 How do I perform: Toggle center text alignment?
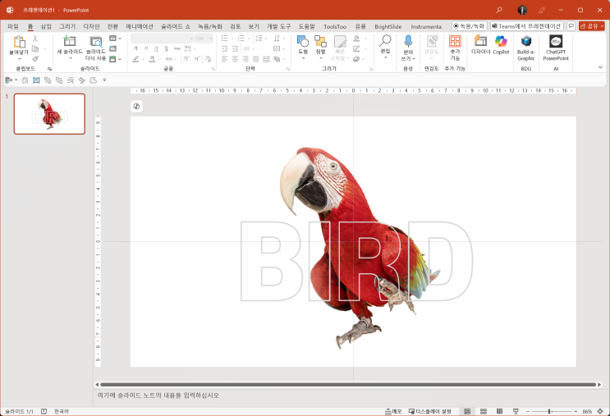click(x=235, y=59)
